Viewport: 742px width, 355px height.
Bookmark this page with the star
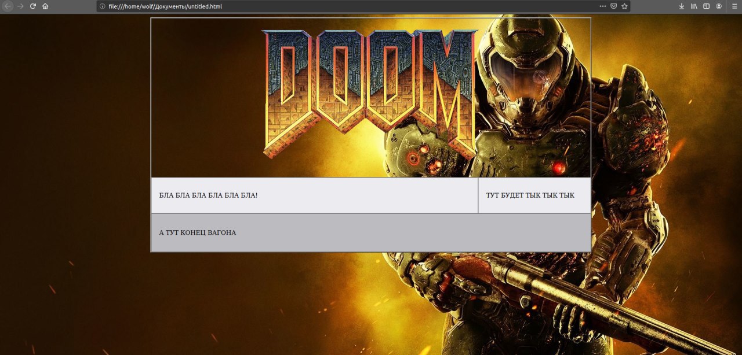tap(624, 6)
